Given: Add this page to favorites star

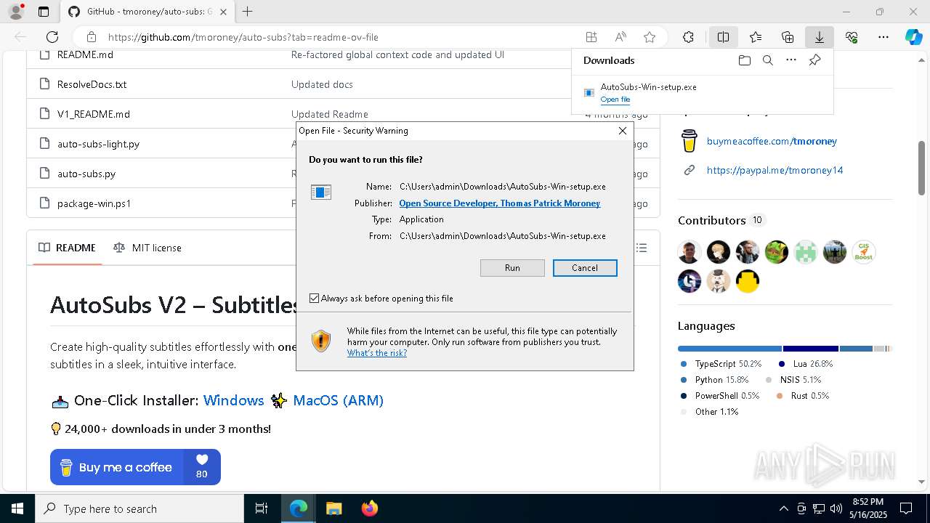Looking at the screenshot, I should [650, 37].
